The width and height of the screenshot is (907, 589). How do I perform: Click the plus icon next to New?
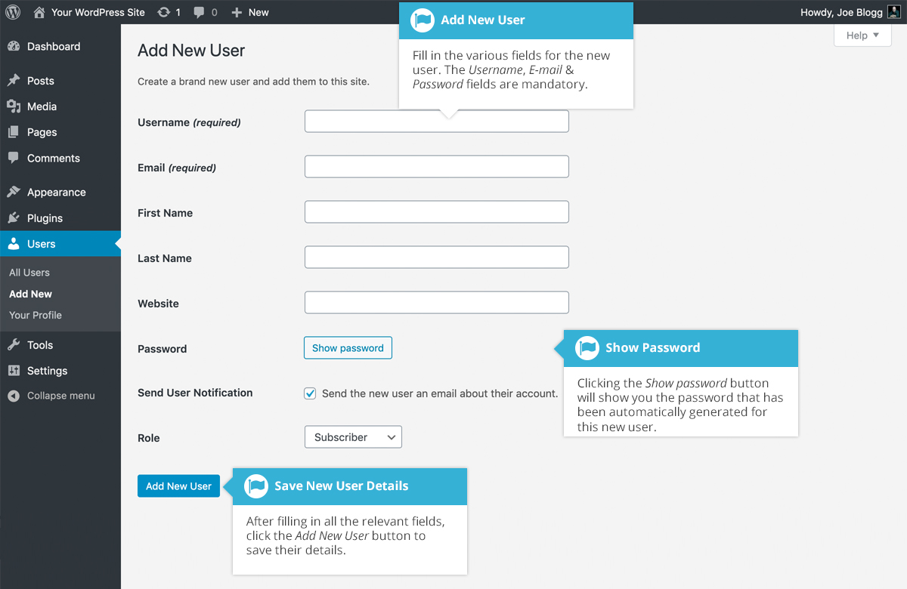[x=237, y=12]
